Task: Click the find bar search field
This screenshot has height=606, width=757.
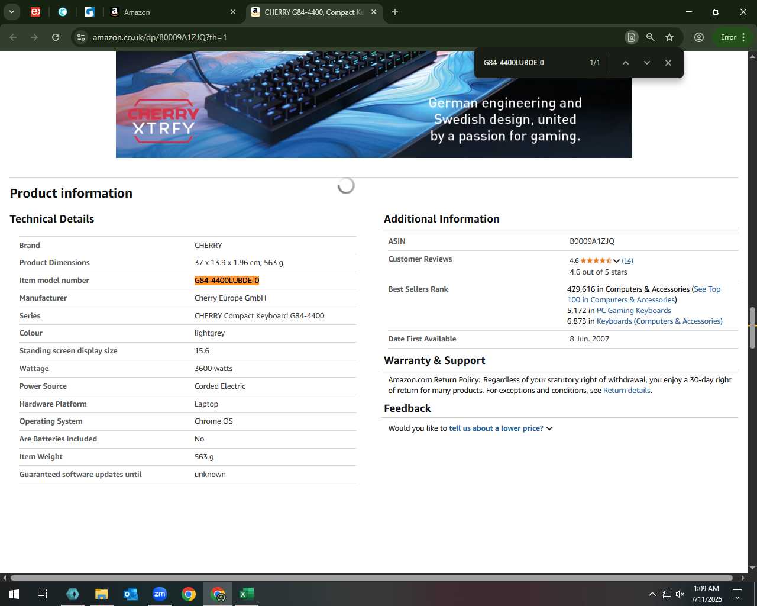Action: point(532,63)
